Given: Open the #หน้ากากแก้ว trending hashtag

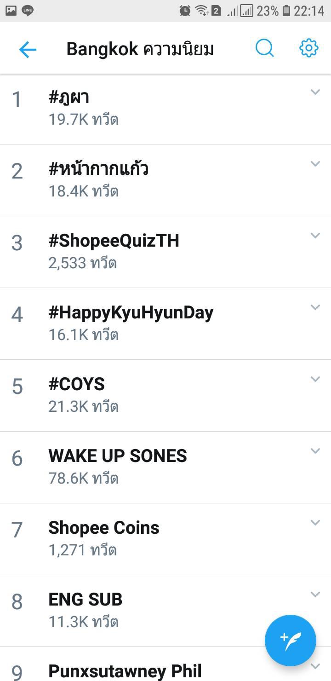Looking at the screenshot, I should (98, 169).
